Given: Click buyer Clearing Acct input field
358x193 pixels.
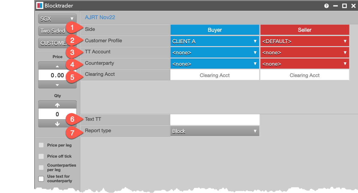Looking at the screenshot, I should pyautogui.click(x=214, y=75).
